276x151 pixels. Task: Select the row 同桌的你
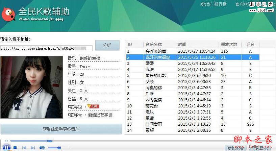(x=193, y=87)
